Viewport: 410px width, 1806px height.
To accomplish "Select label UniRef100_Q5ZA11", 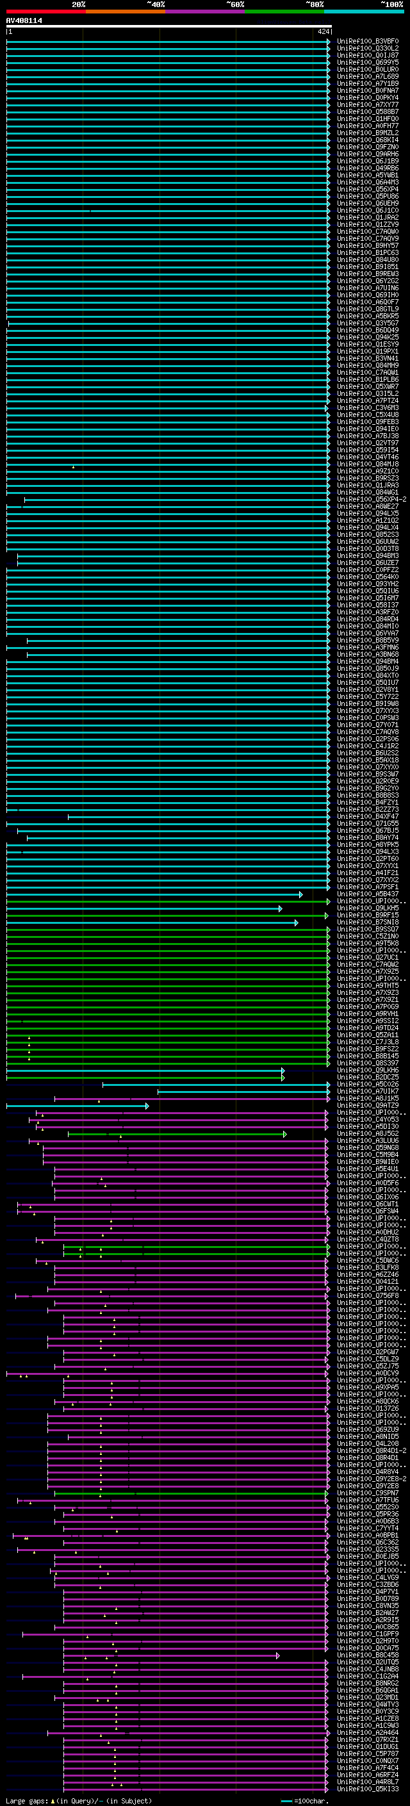I will pyautogui.click(x=368, y=1035).
